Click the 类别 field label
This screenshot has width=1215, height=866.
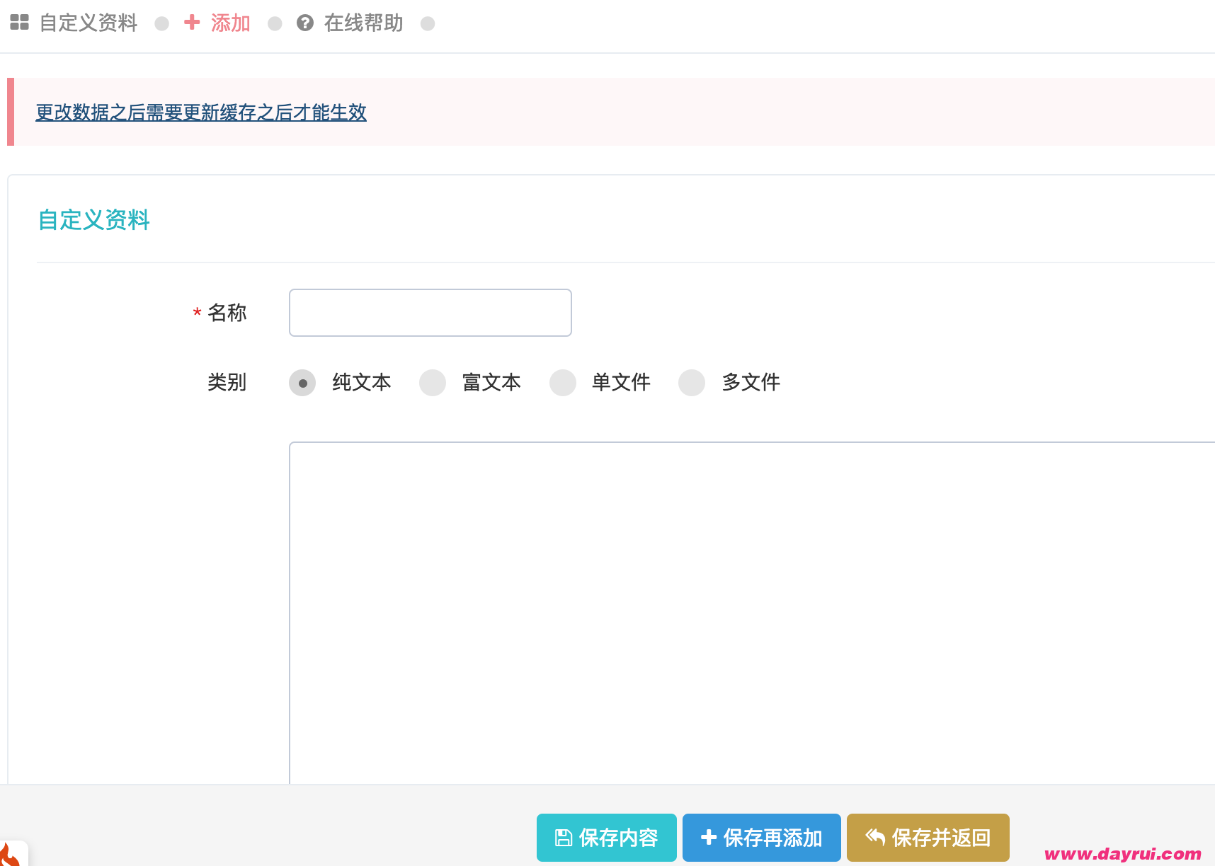(x=227, y=383)
